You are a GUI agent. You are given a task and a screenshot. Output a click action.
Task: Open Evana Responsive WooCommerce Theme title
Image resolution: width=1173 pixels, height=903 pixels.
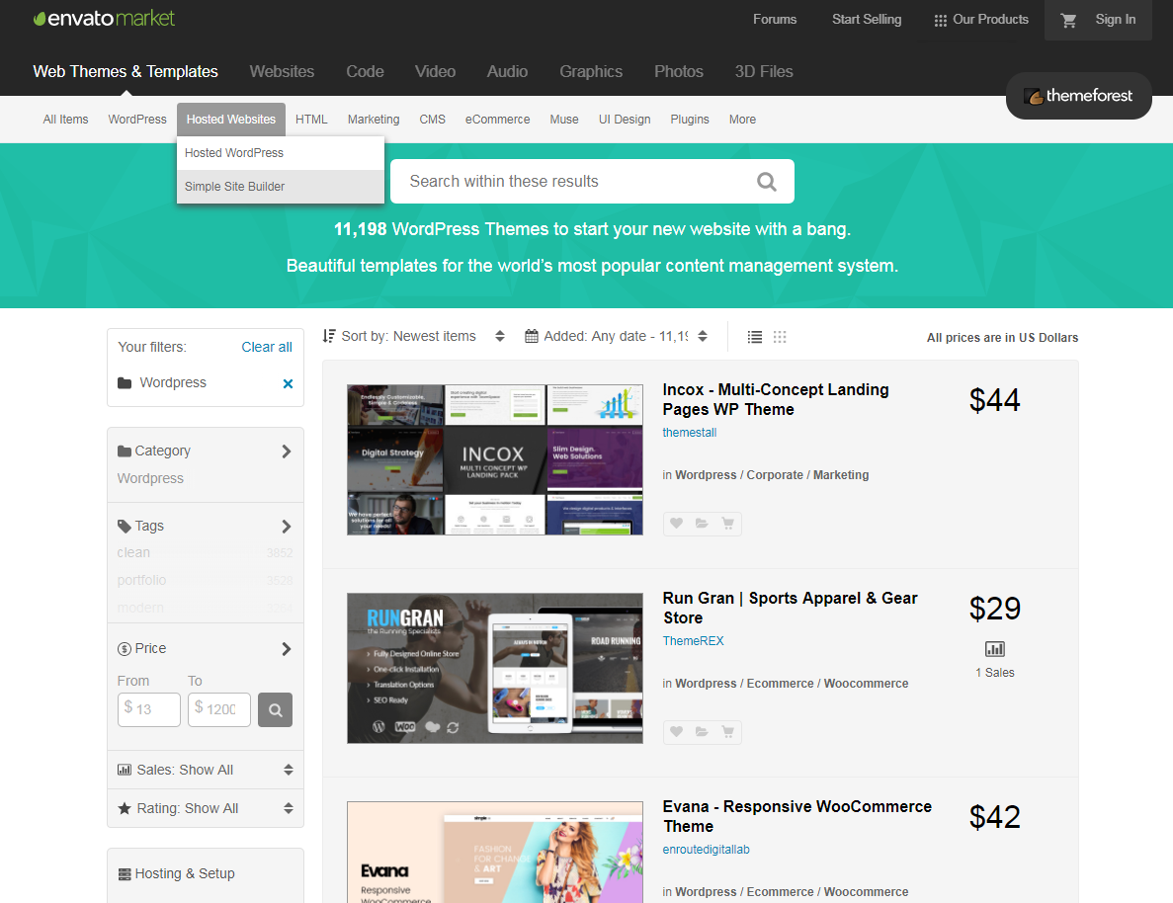[x=796, y=817]
